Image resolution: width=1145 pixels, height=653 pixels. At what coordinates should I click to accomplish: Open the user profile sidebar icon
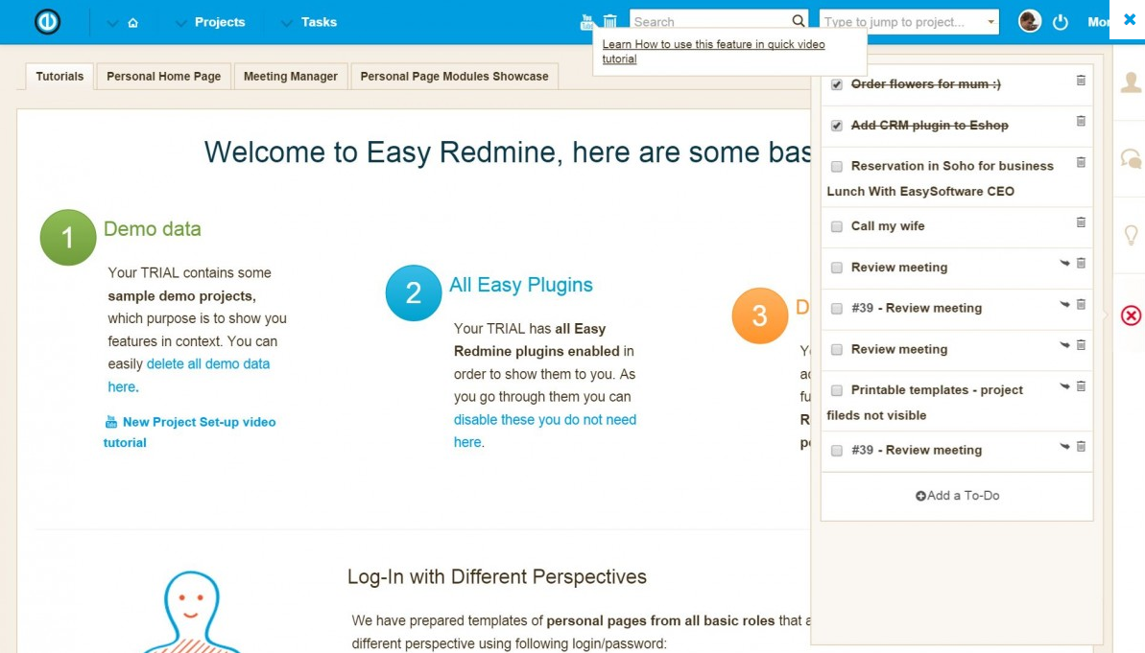coord(1131,83)
